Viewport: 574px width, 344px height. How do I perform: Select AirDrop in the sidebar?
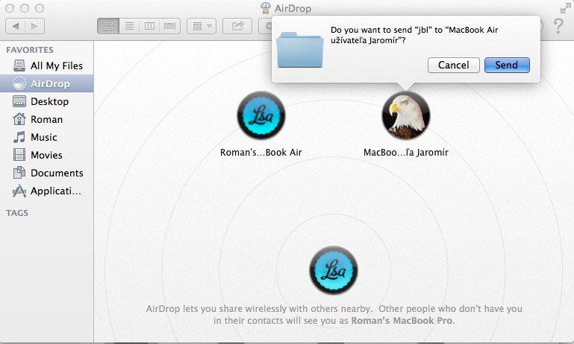[47, 83]
